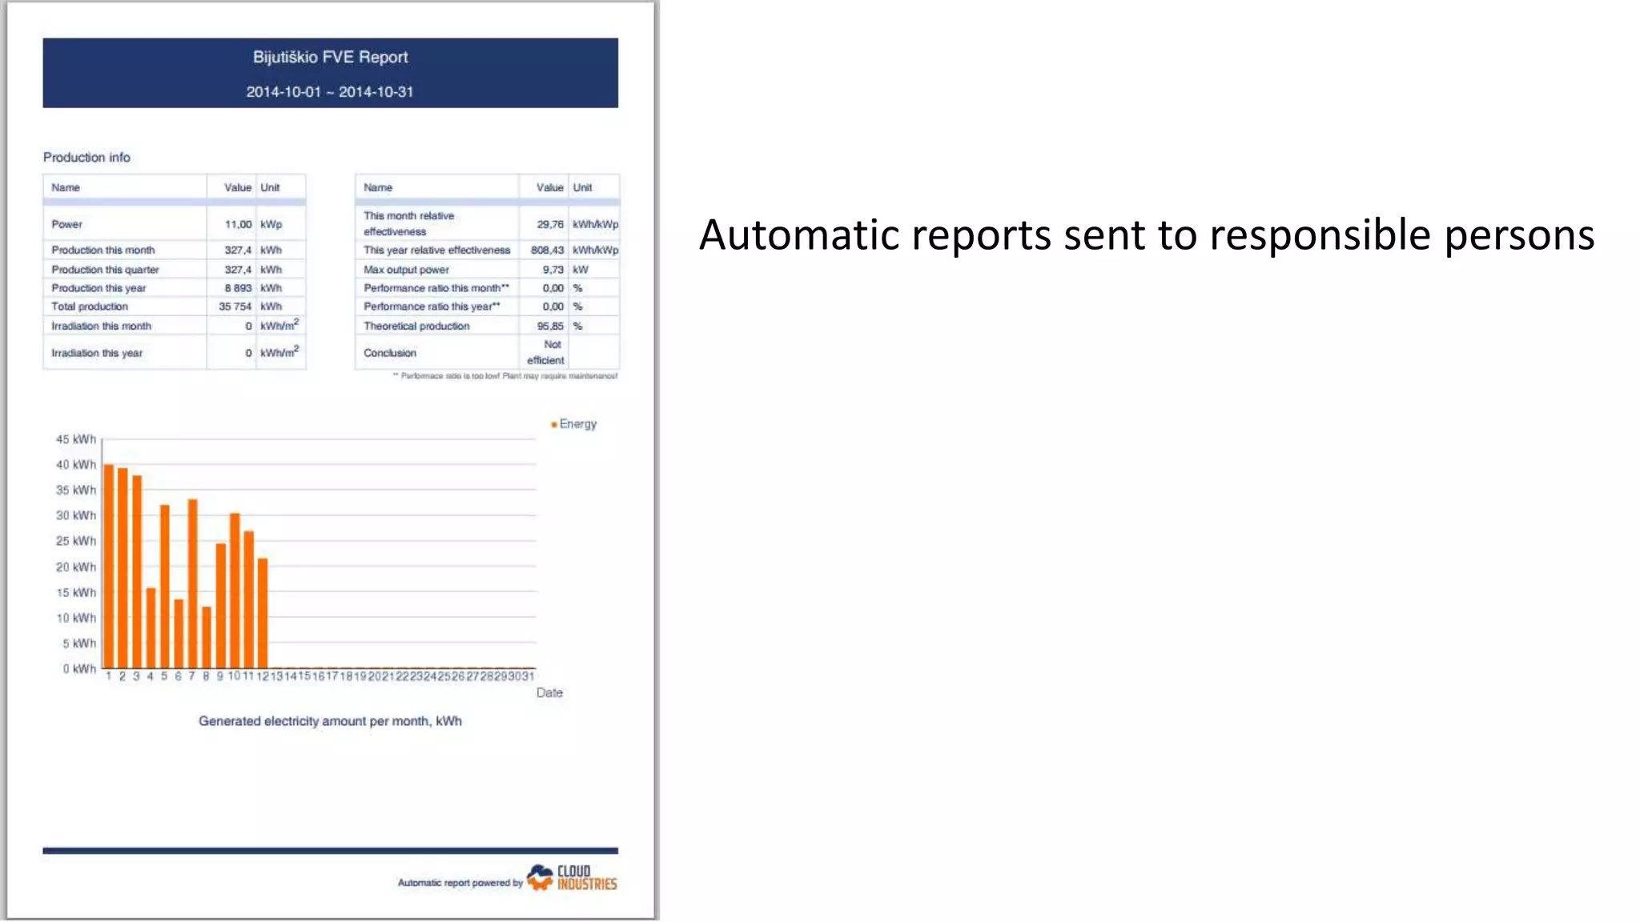Click the orange Energy legend marker
The height and width of the screenshot is (922, 1640).
554,425
